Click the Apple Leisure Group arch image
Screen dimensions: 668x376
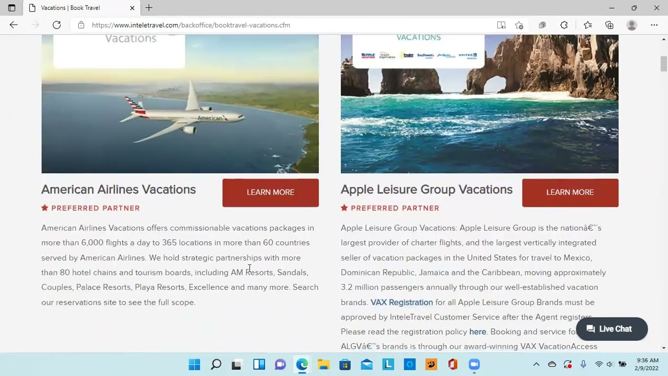(480, 104)
